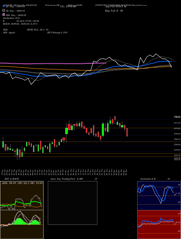181x239 pixels.
Task: Select the '200 Day = 1628.23' legend text
Action: pyautogui.click(x=16, y=15)
